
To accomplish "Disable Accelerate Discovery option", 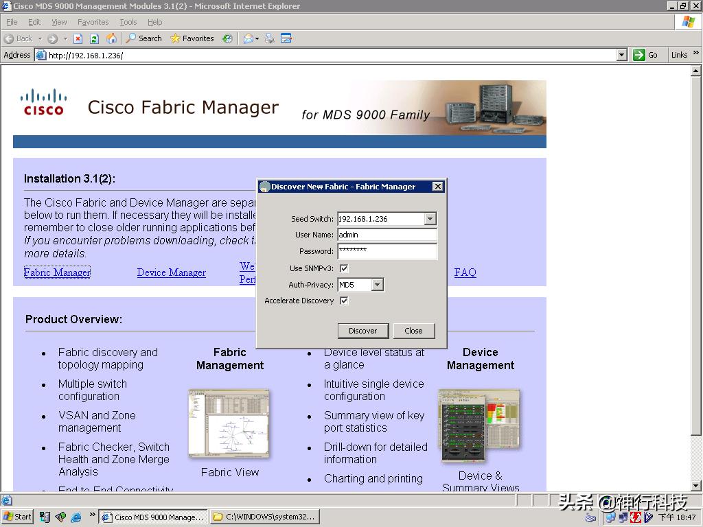I will [344, 301].
